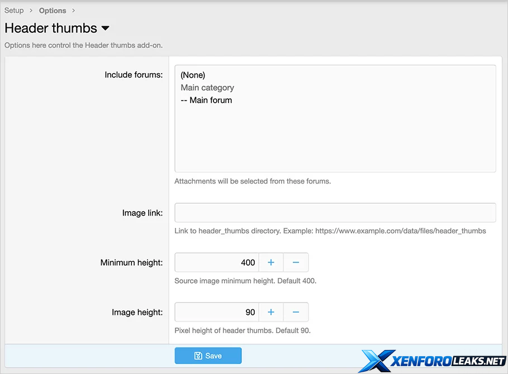The width and height of the screenshot is (508, 374).
Task: Choose the Main forum list entry
Action: [206, 100]
